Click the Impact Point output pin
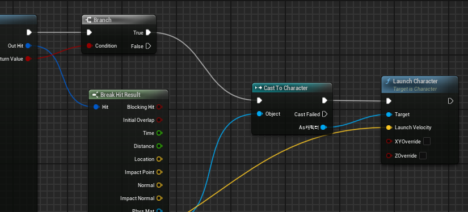This screenshot has width=468, height=212. tap(159, 172)
